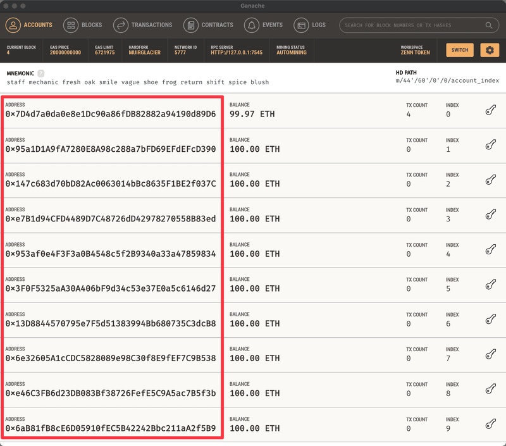Screen dimensions: 506x446
Task: Click the Accounts person icon
Action: (13, 25)
